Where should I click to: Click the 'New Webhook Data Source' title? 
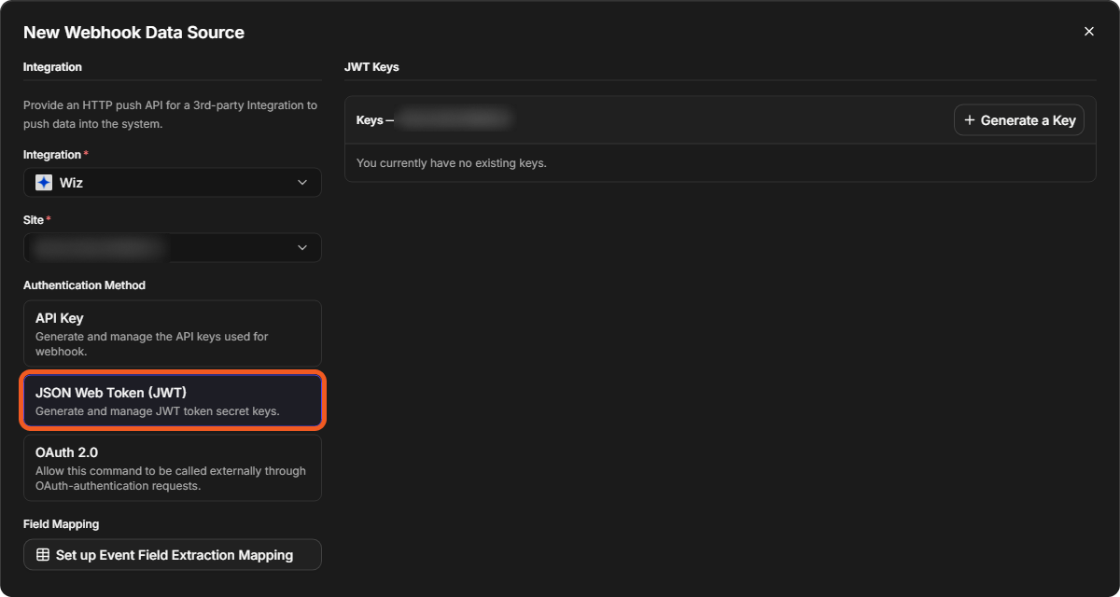[133, 33]
